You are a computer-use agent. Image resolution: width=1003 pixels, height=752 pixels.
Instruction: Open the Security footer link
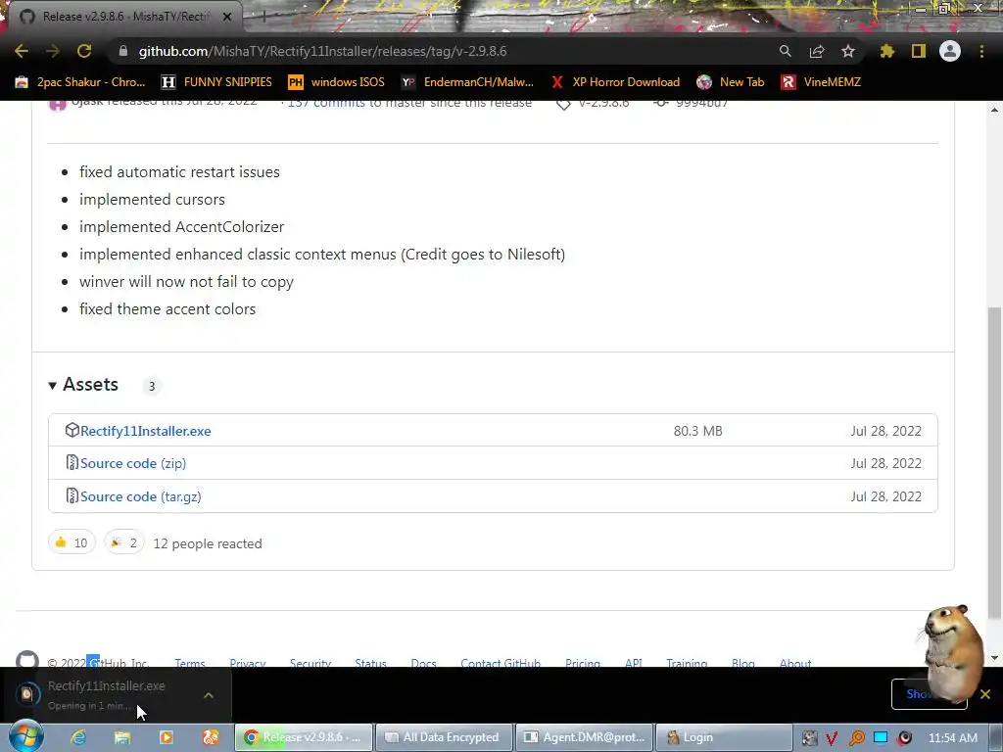pyautogui.click(x=310, y=663)
